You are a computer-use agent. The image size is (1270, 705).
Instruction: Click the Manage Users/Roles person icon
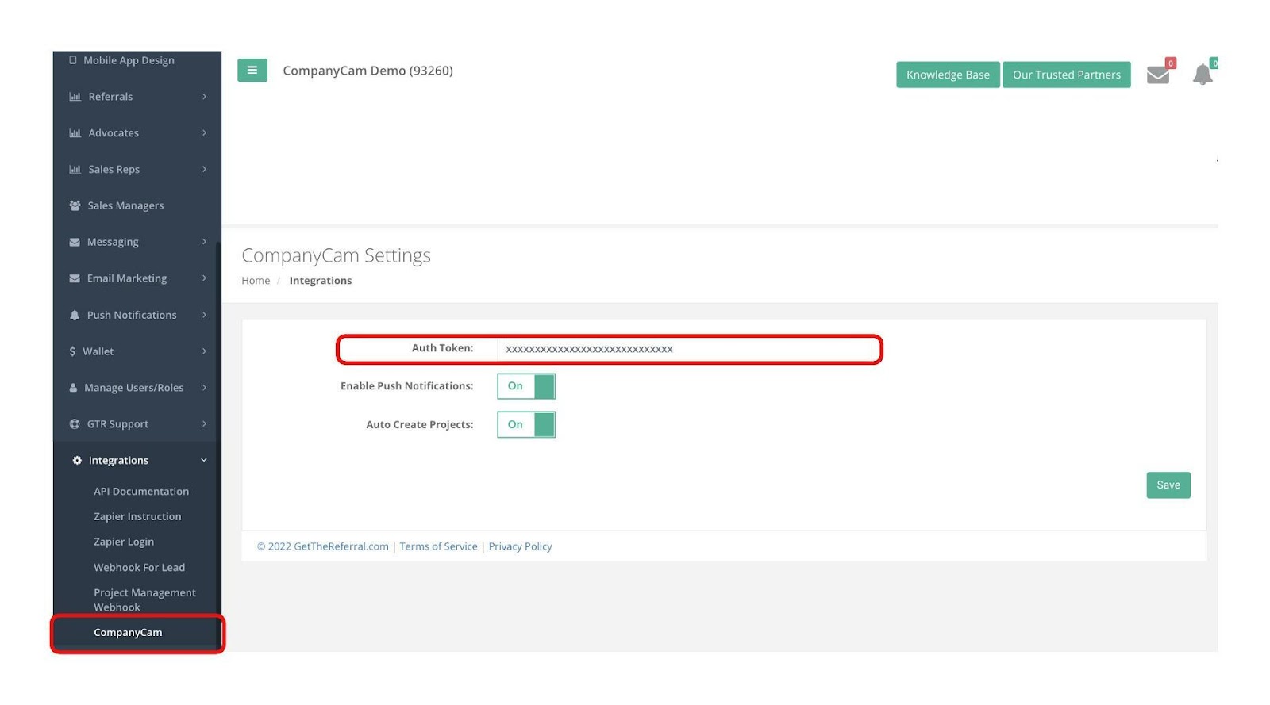point(73,388)
